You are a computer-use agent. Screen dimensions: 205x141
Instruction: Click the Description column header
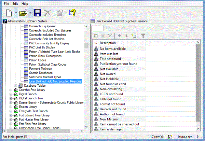[108, 43]
